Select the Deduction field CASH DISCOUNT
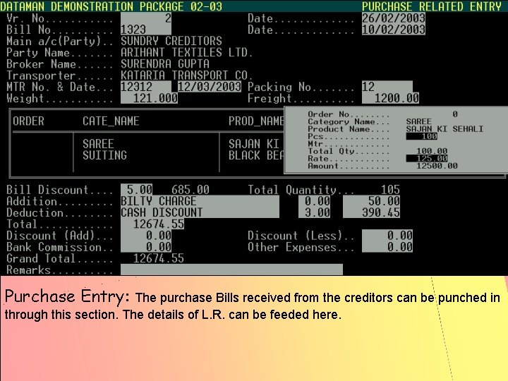508x381 pixels. 200,212
